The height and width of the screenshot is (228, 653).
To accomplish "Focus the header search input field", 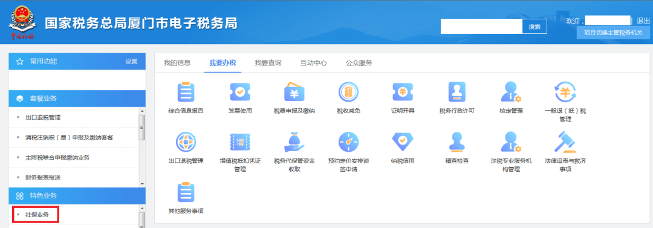I will (x=481, y=27).
